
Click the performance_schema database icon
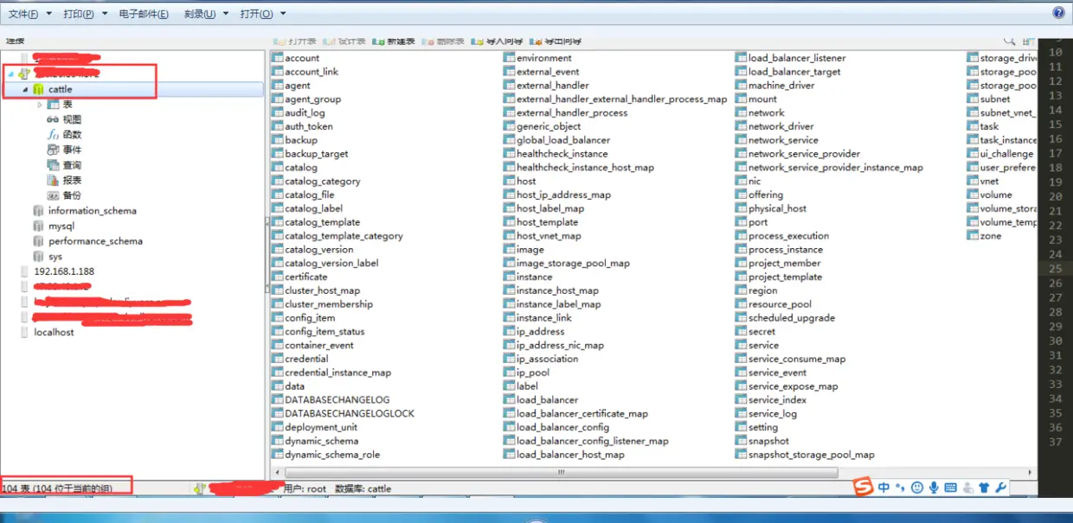coord(38,241)
